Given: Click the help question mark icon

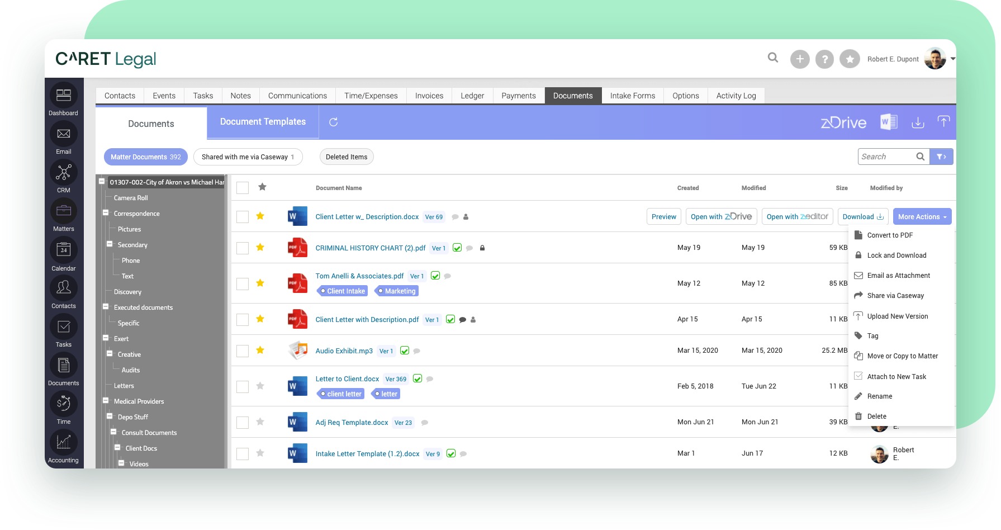Looking at the screenshot, I should [x=824, y=59].
